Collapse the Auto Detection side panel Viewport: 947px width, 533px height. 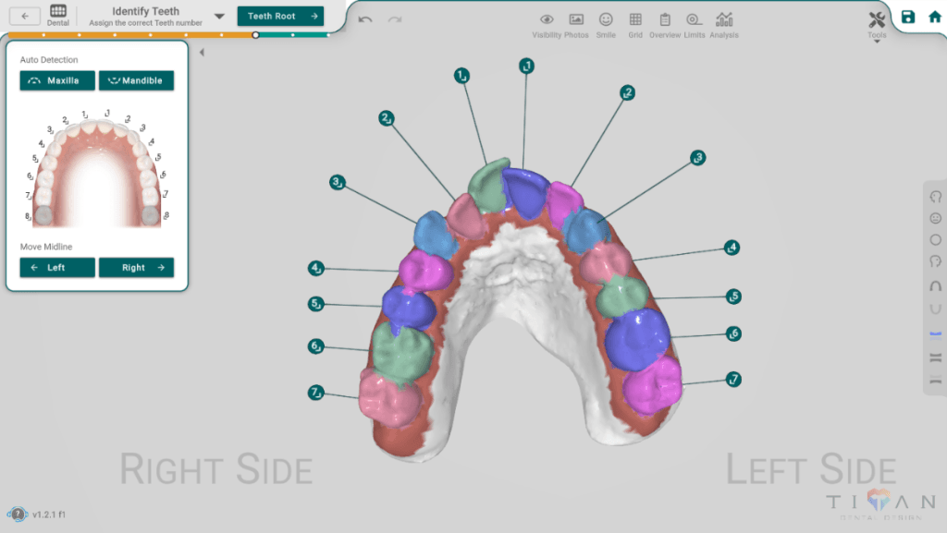202,53
